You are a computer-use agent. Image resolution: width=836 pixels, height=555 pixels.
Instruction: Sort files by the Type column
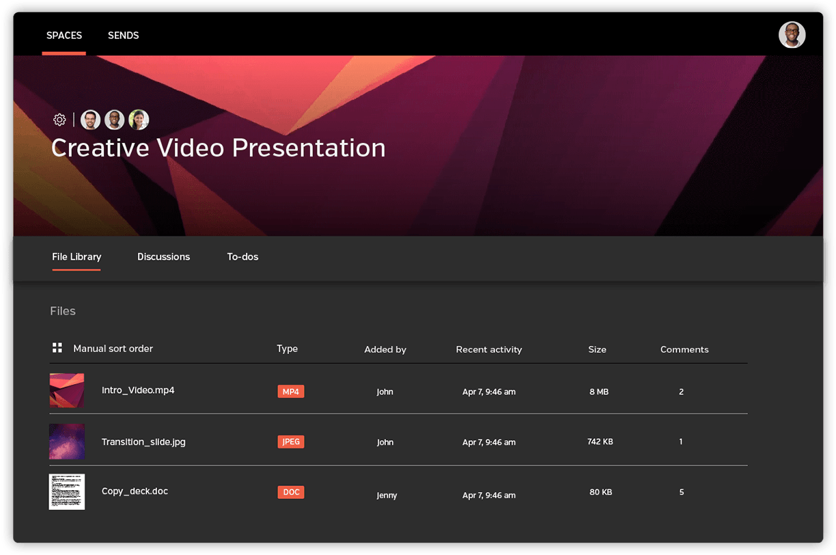point(287,349)
